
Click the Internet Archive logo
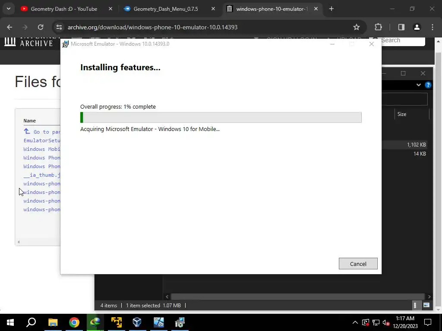point(28,42)
